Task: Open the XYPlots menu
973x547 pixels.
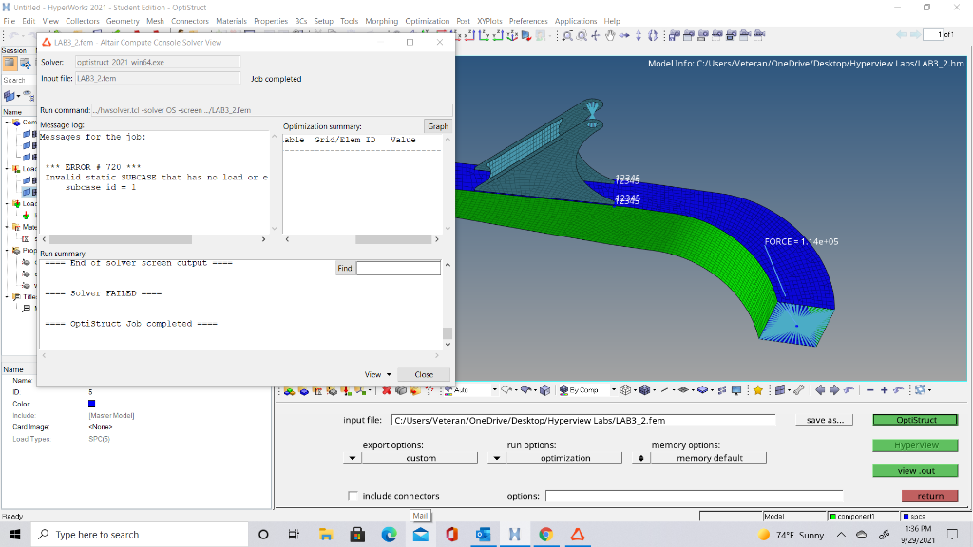Action: pyautogui.click(x=489, y=21)
